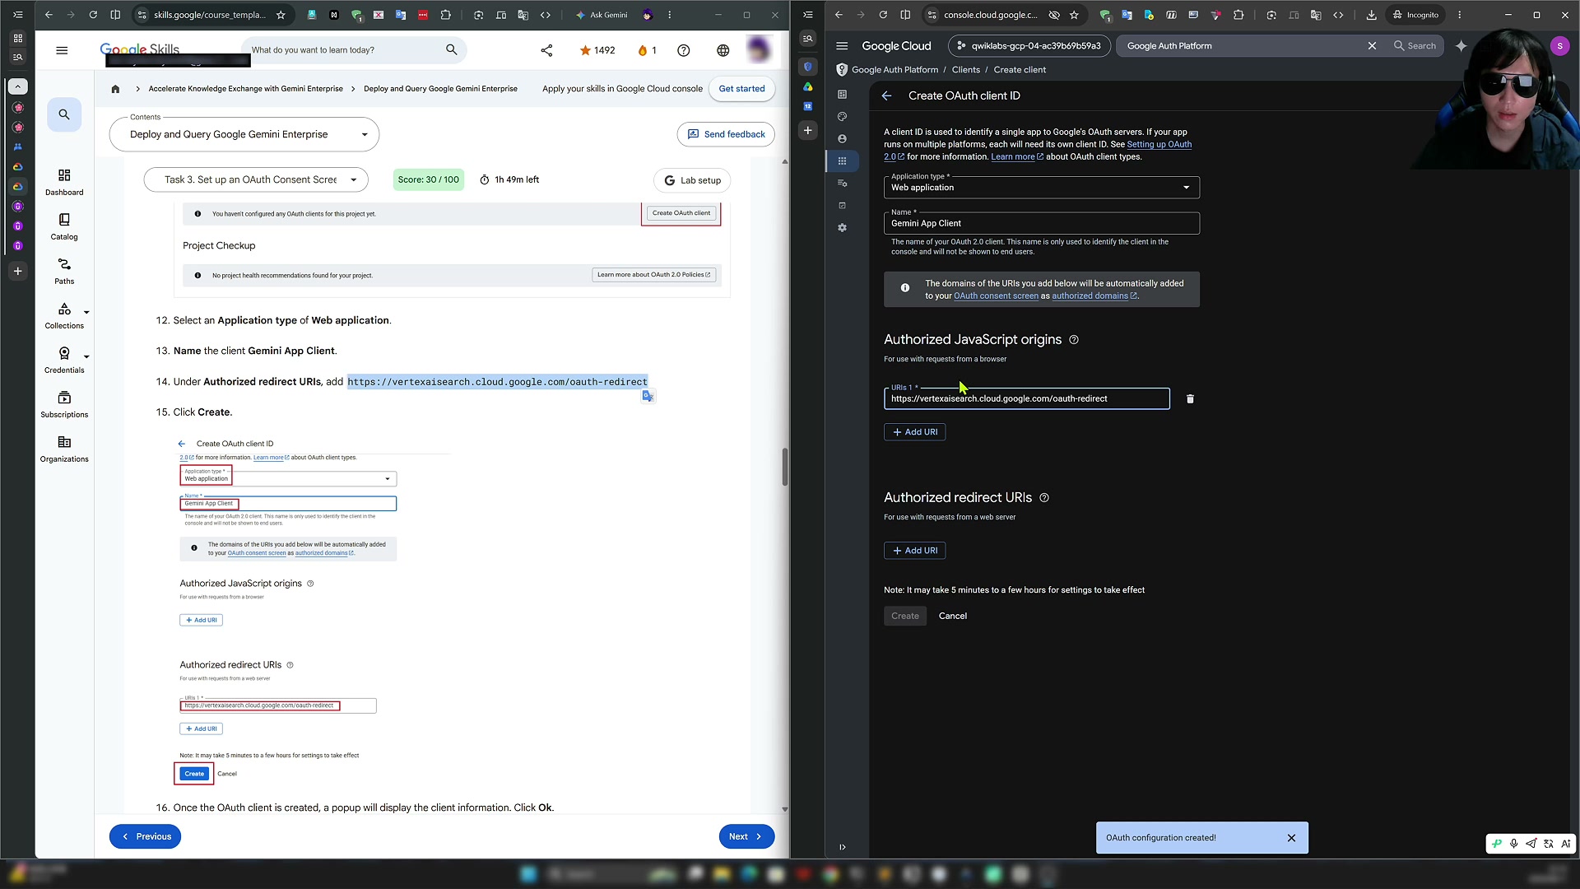This screenshot has height=889, width=1580.
Task: Click the Cloud console Search button
Action: [1415, 46]
